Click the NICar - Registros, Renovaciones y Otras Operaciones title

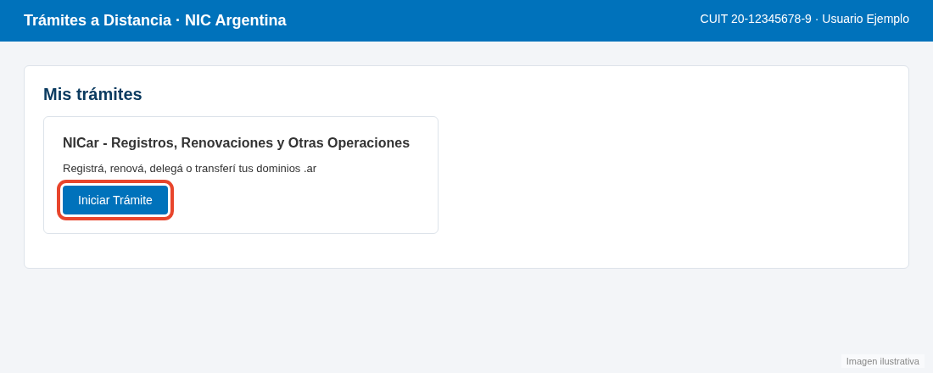[237, 142]
